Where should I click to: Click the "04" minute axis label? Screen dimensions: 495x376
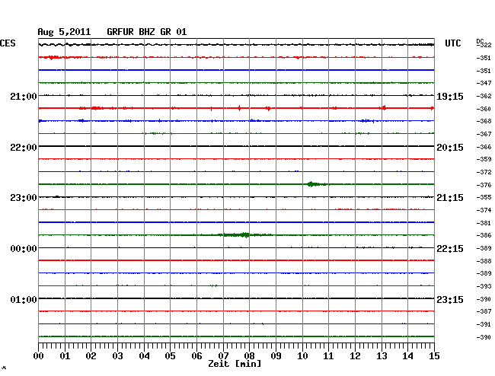coord(144,356)
